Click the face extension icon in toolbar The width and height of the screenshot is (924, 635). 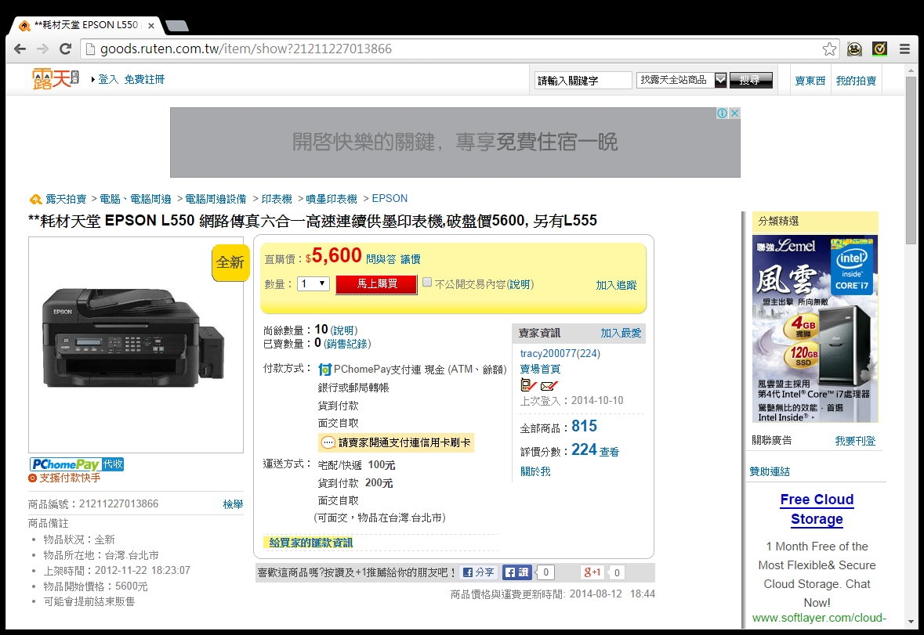point(854,49)
